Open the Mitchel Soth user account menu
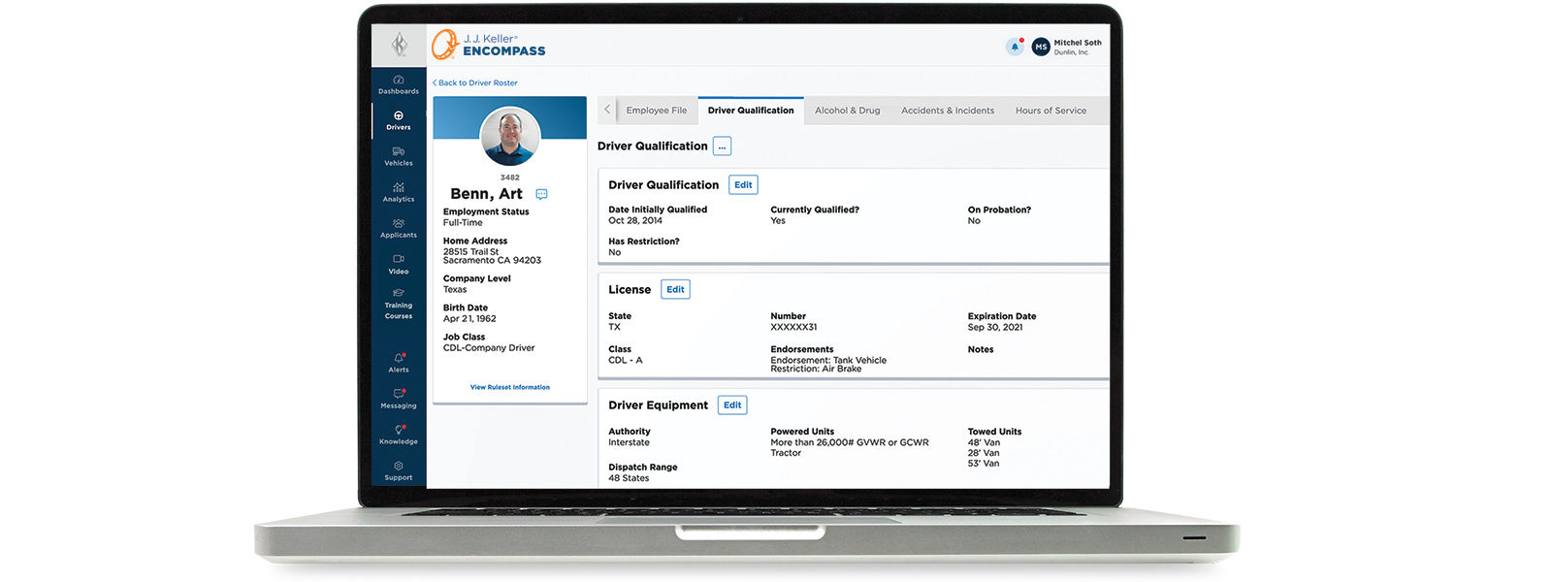The height and width of the screenshot is (582, 1552). (1067, 47)
